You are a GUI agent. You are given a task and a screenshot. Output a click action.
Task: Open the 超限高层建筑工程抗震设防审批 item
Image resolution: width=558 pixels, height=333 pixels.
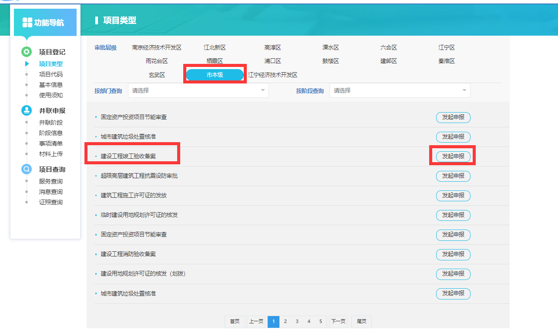[139, 176]
